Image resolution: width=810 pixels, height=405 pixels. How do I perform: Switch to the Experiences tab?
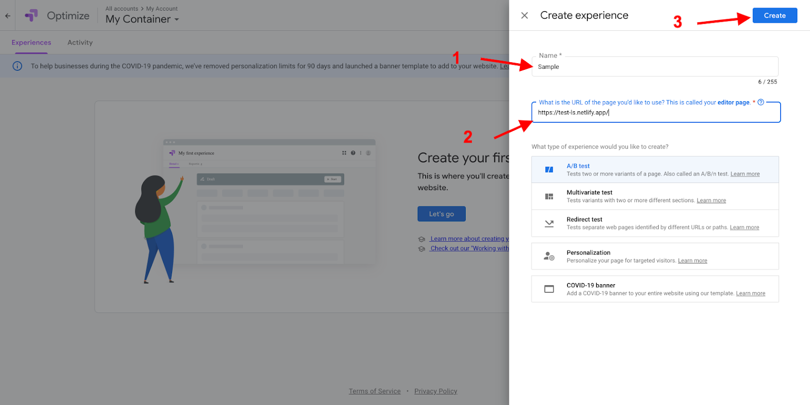click(x=31, y=42)
